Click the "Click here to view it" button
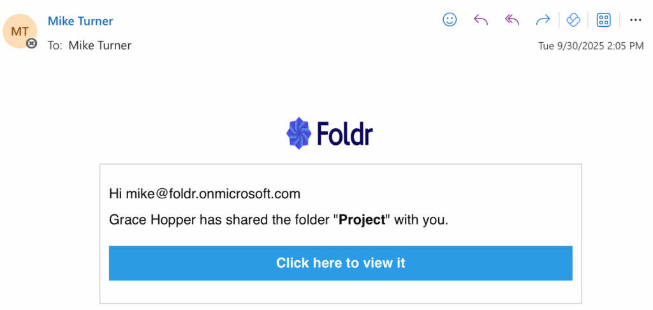The width and height of the screenshot is (653, 310). [341, 263]
